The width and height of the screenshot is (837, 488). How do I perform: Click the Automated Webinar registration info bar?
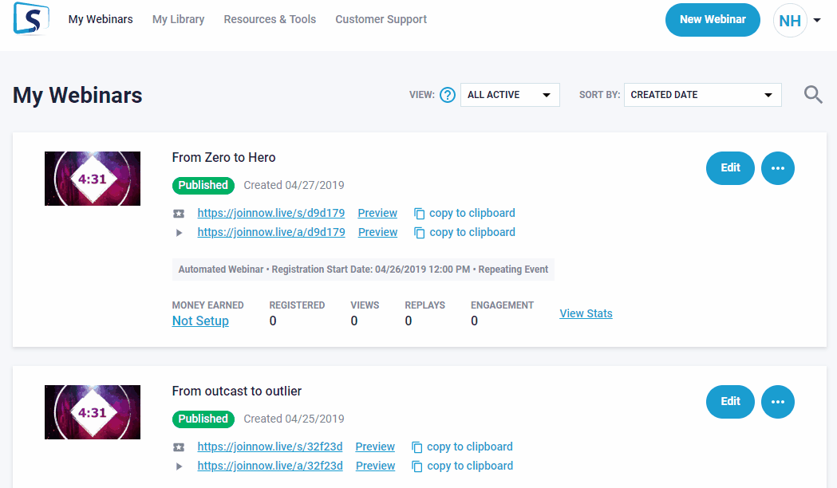(363, 270)
